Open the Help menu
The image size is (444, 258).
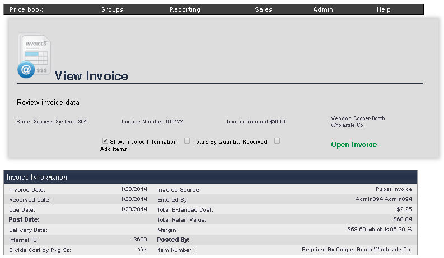[x=384, y=9]
